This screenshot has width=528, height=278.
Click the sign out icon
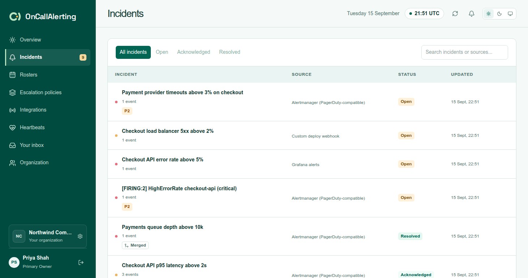click(81, 262)
